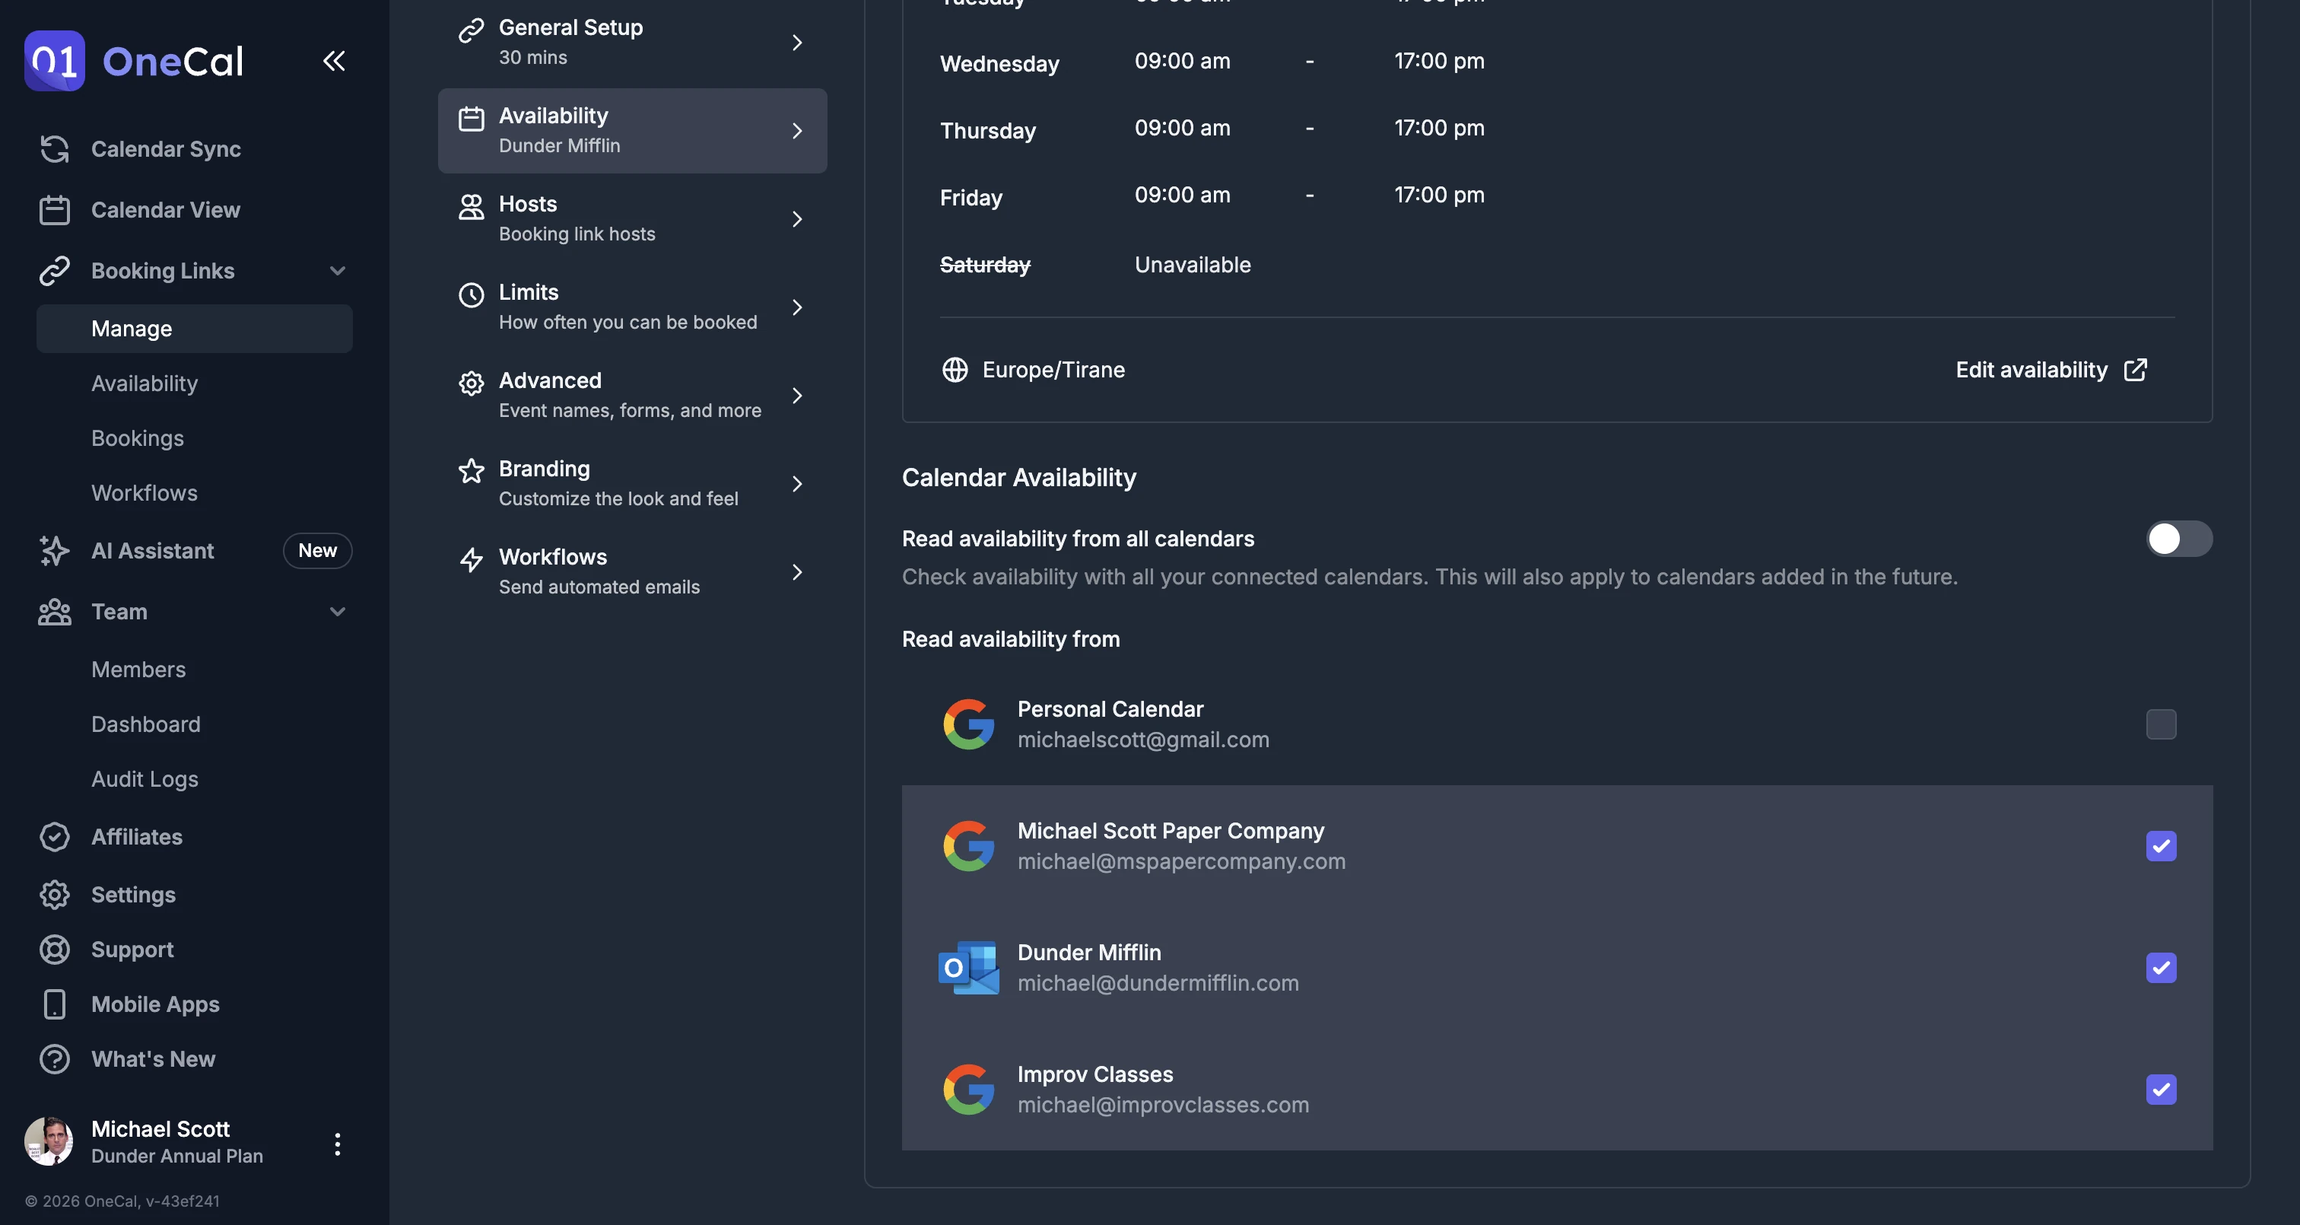This screenshot has width=2300, height=1225.
Task: Click the OneCal logo icon
Action: click(x=55, y=61)
